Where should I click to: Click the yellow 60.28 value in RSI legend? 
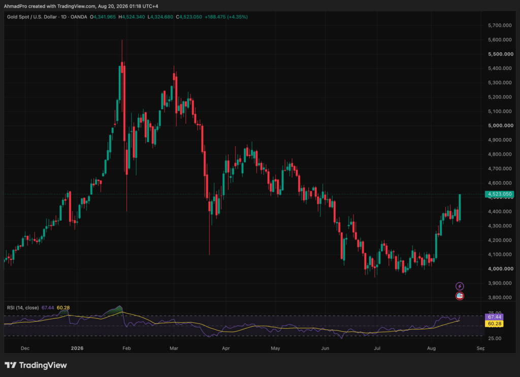pos(63,308)
